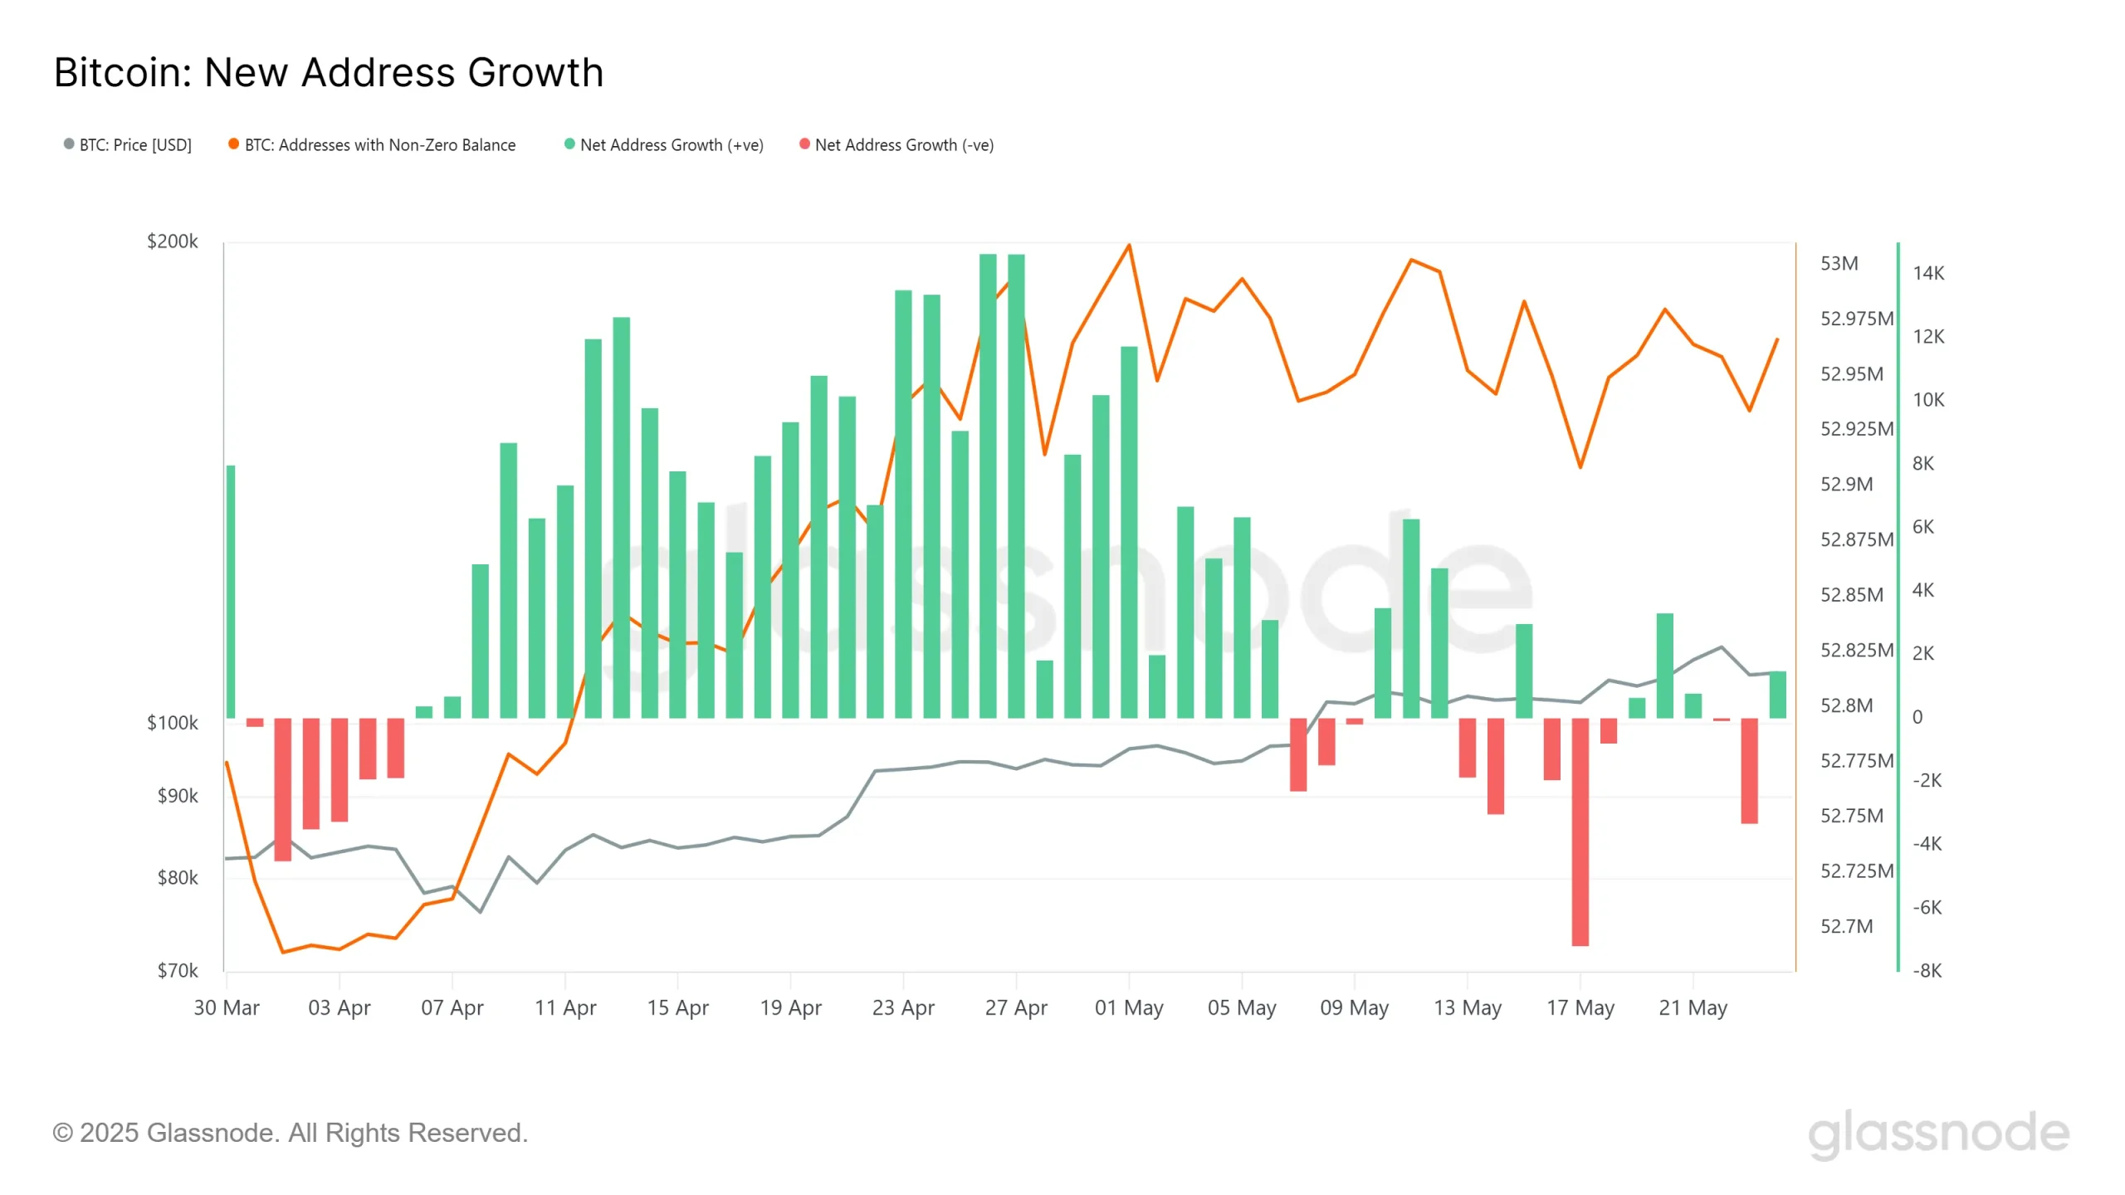This screenshot has height=1195, width=2125.
Task: Click the 53M address count axis label
Action: [1839, 264]
